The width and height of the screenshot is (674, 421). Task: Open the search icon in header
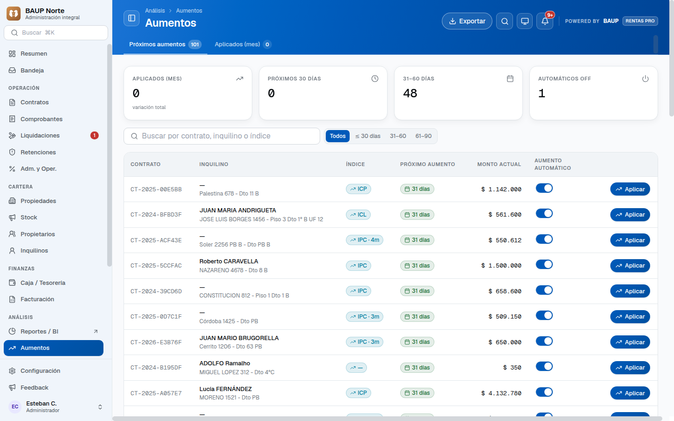pyautogui.click(x=505, y=21)
